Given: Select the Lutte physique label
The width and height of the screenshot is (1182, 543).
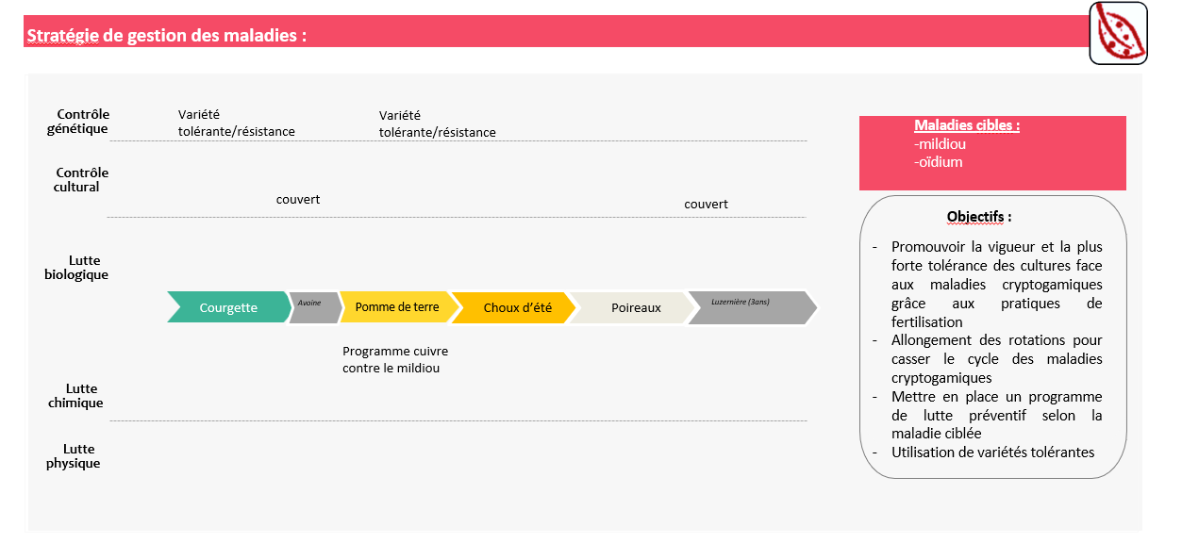Looking at the screenshot, I should pos(74,456).
